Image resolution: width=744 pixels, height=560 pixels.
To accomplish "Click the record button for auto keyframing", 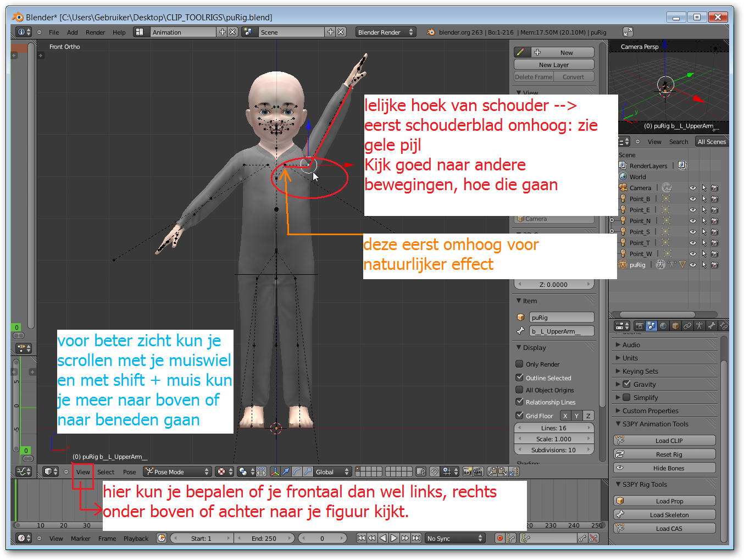I will tap(499, 538).
